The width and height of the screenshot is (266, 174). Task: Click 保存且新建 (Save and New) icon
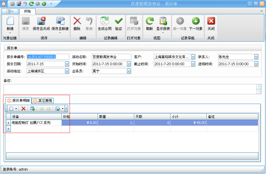60,21
